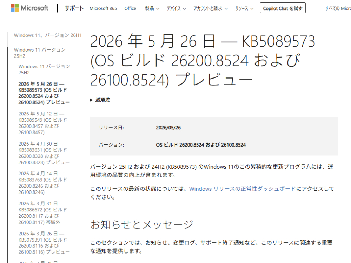Open すべての Microsoft menu
The height and width of the screenshot is (263, 351).
click(338, 8)
